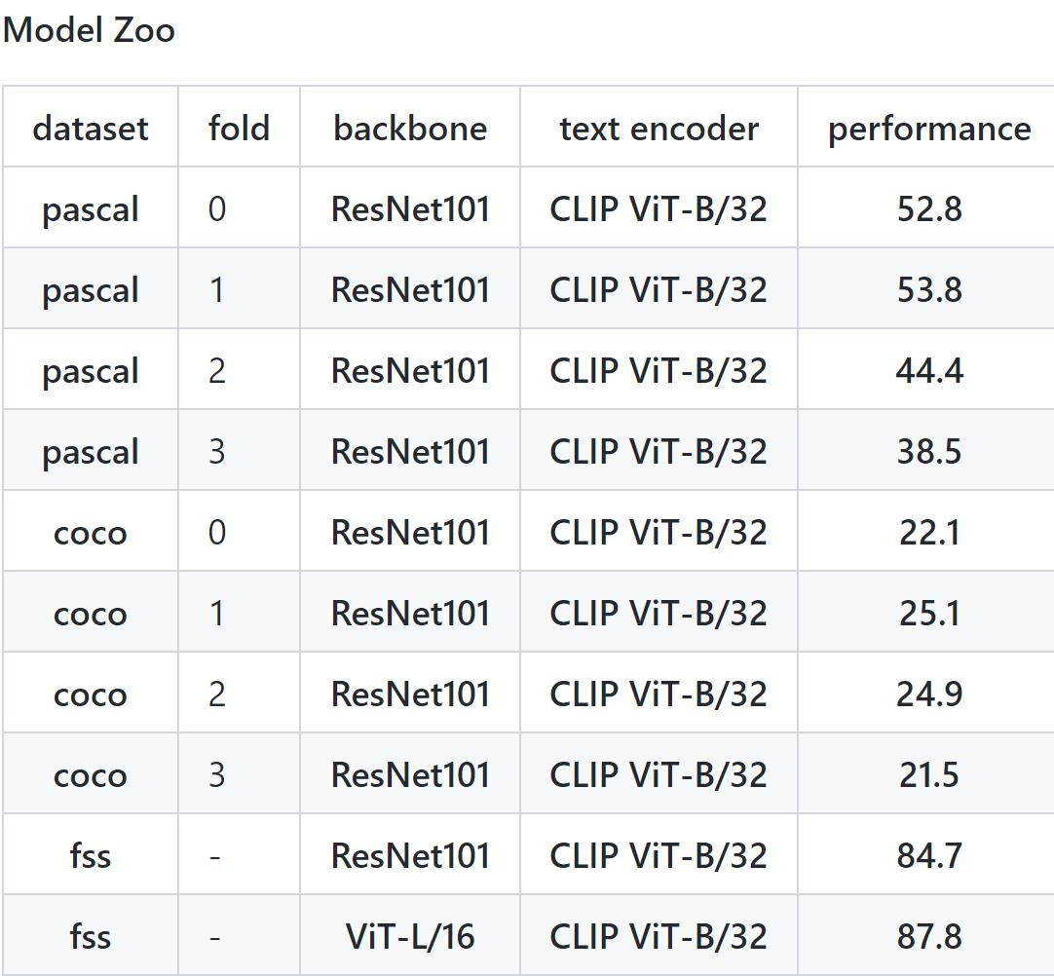Select the 53.8 performance cell

(x=928, y=290)
